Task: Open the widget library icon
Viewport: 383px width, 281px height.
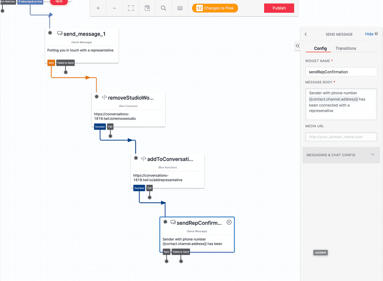Action: tap(147, 8)
